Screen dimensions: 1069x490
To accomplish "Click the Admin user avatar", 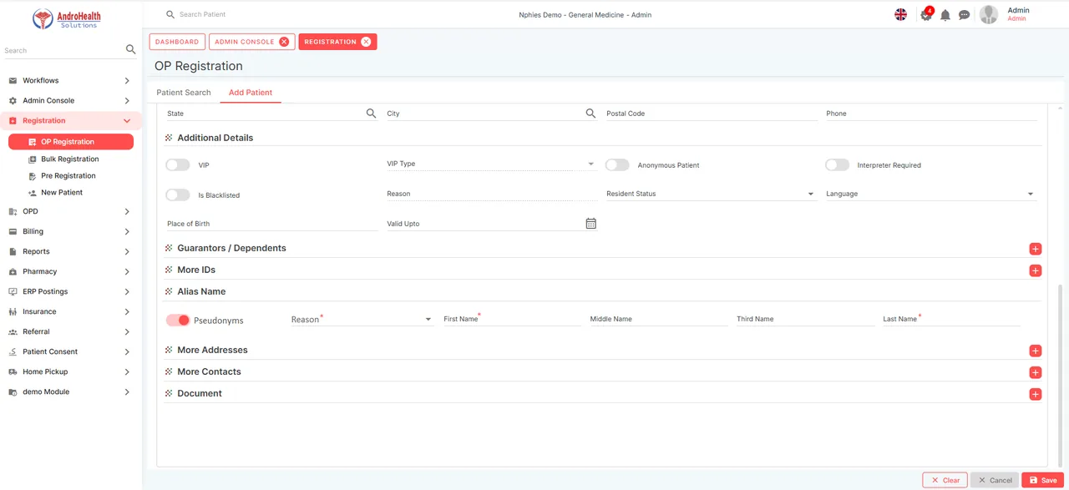I will point(989,14).
